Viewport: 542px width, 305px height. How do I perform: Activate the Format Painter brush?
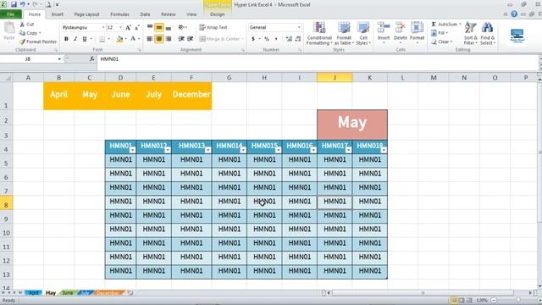tap(23, 42)
